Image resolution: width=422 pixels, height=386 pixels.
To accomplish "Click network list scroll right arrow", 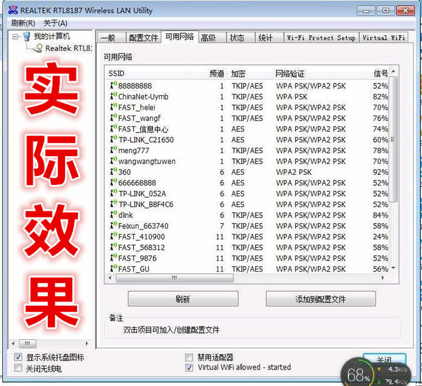I will [383, 278].
